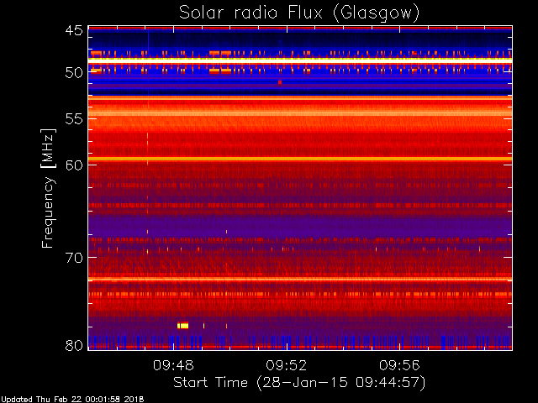This screenshot has height=403, width=538.
Task: Click the 'Solar radio Flux (Glasgow)' title
Action: tap(299, 13)
